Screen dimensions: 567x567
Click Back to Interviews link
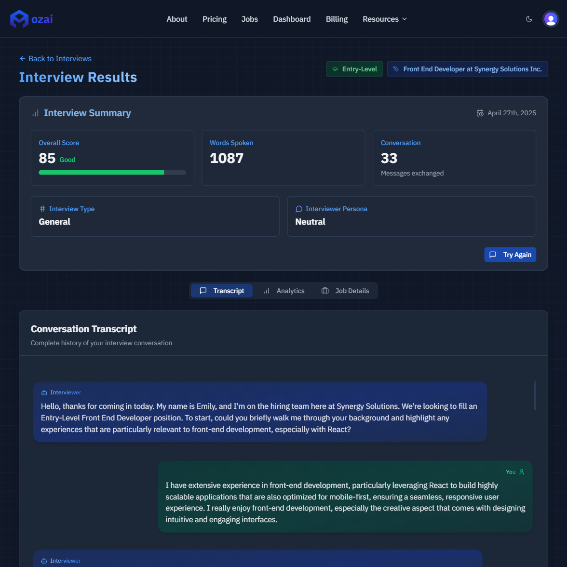pos(56,59)
